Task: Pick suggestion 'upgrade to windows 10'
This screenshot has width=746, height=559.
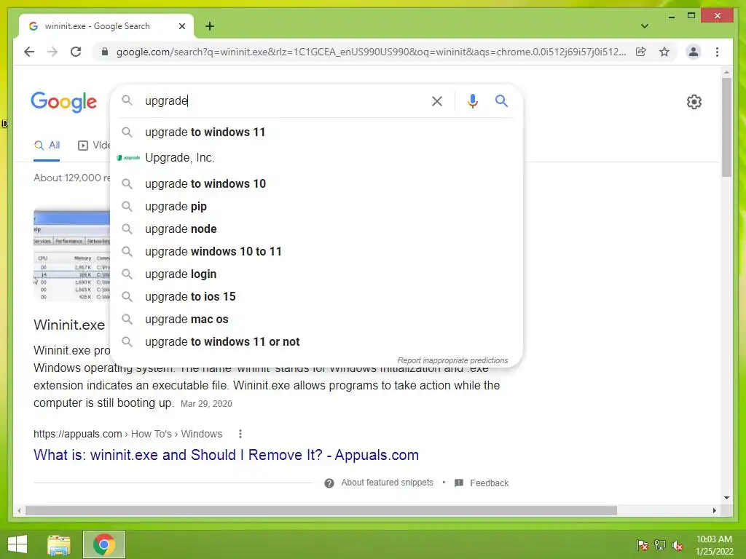Action: 316,183
